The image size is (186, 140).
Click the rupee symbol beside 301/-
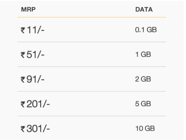(x=23, y=129)
